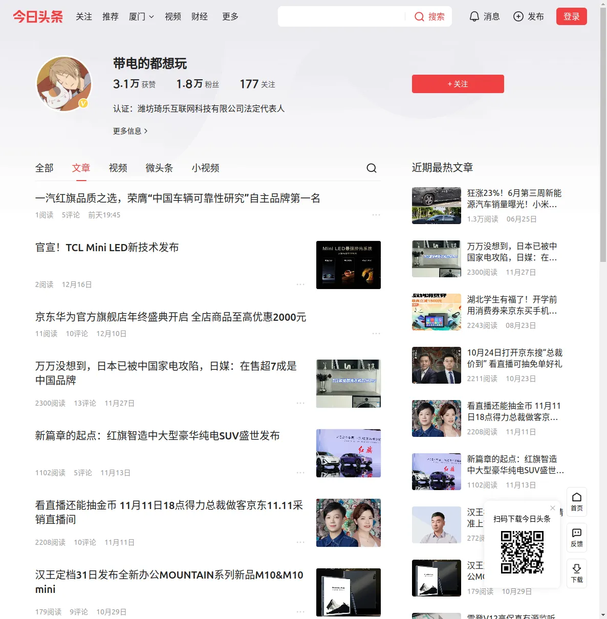The image size is (607, 619).
Task: Open article 京东华为官方旗舰店年终盛典开启
Action: (x=171, y=317)
